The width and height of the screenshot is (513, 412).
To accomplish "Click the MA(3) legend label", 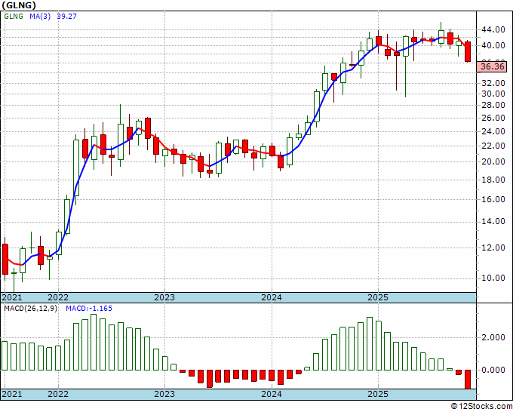I will (40, 16).
